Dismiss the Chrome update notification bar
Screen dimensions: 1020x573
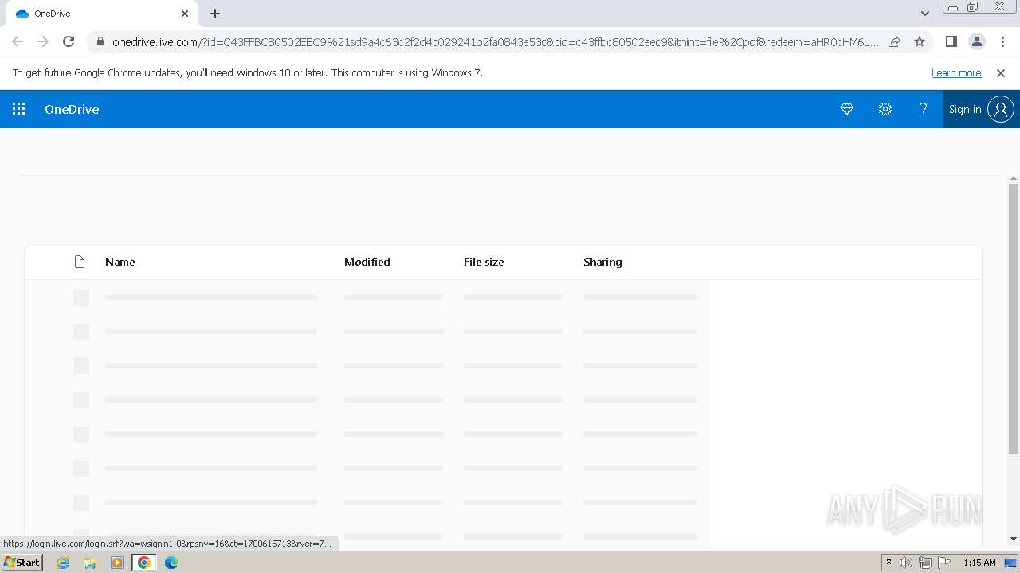1001,72
